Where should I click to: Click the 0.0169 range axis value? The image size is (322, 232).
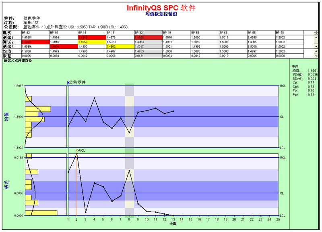coord(19,158)
